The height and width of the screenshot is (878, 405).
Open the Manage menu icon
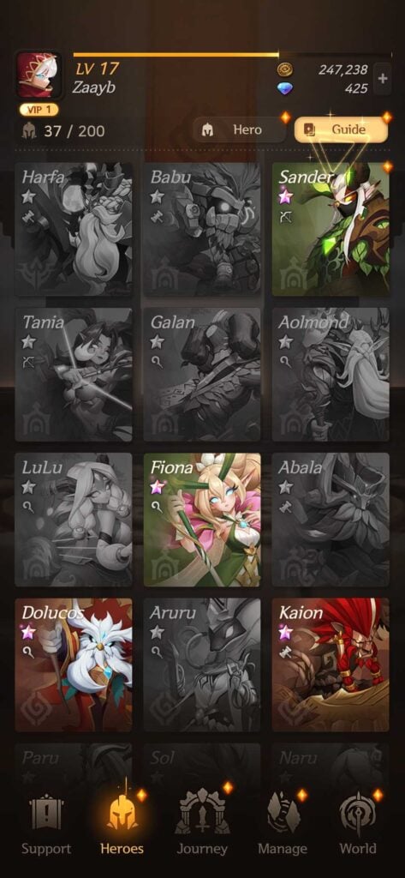tap(283, 812)
